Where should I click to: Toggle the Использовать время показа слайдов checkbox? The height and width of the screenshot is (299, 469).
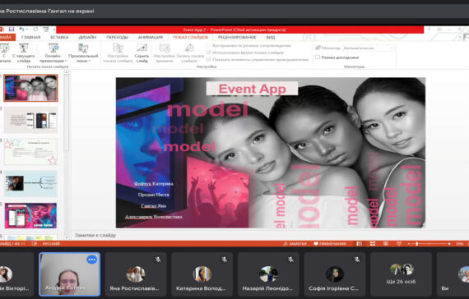(209, 53)
